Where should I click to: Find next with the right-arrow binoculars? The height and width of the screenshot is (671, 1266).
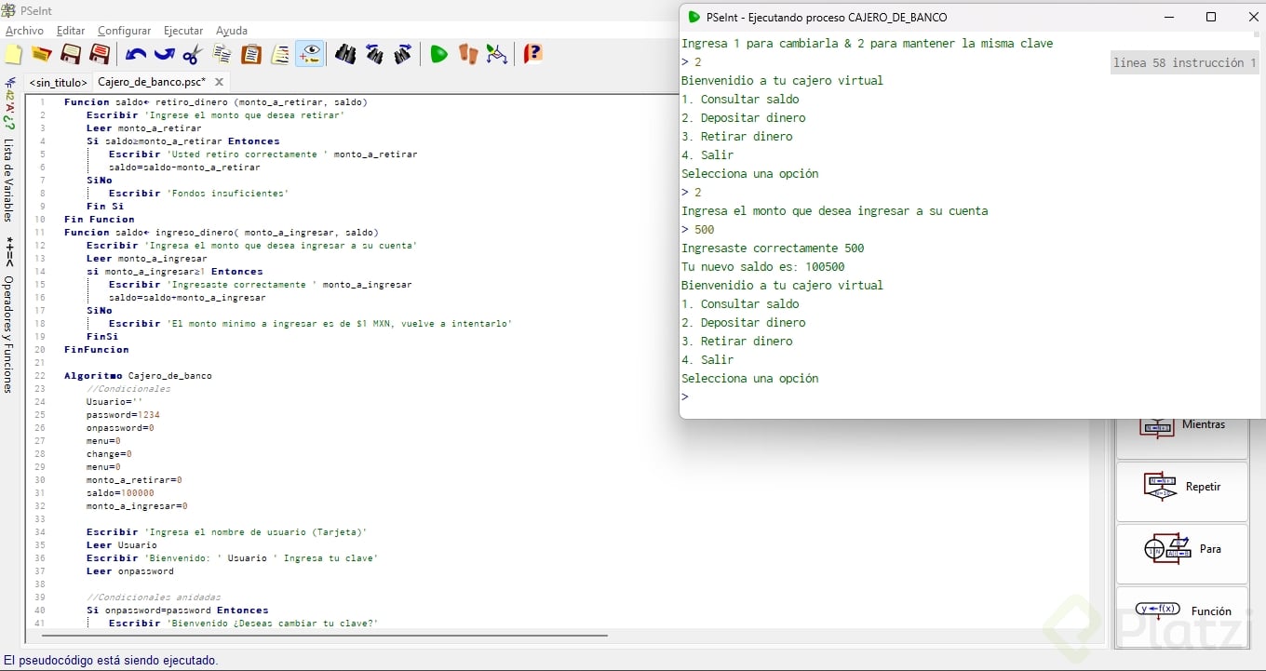coord(403,54)
